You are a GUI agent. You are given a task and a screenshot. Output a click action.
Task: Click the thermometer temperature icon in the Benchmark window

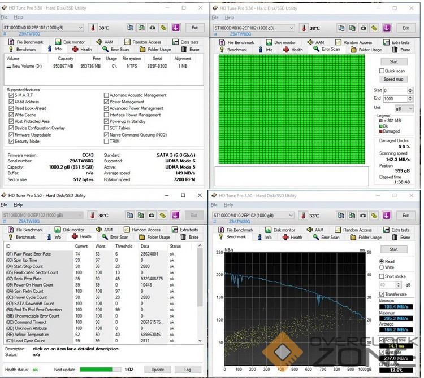click(x=303, y=216)
